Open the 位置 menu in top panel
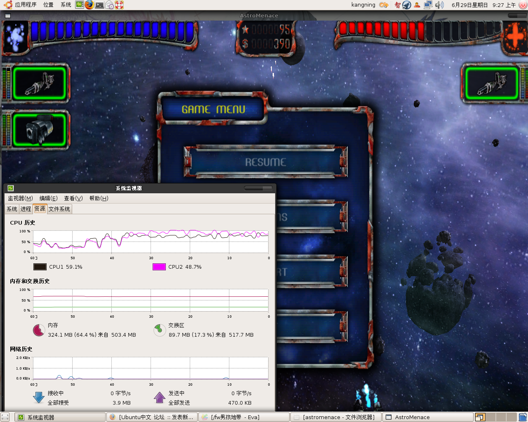 (x=48, y=5)
